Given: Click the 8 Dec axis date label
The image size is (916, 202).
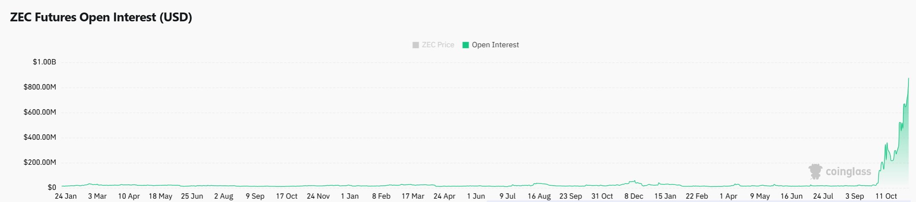Looking at the screenshot, I should pos(633,196).
